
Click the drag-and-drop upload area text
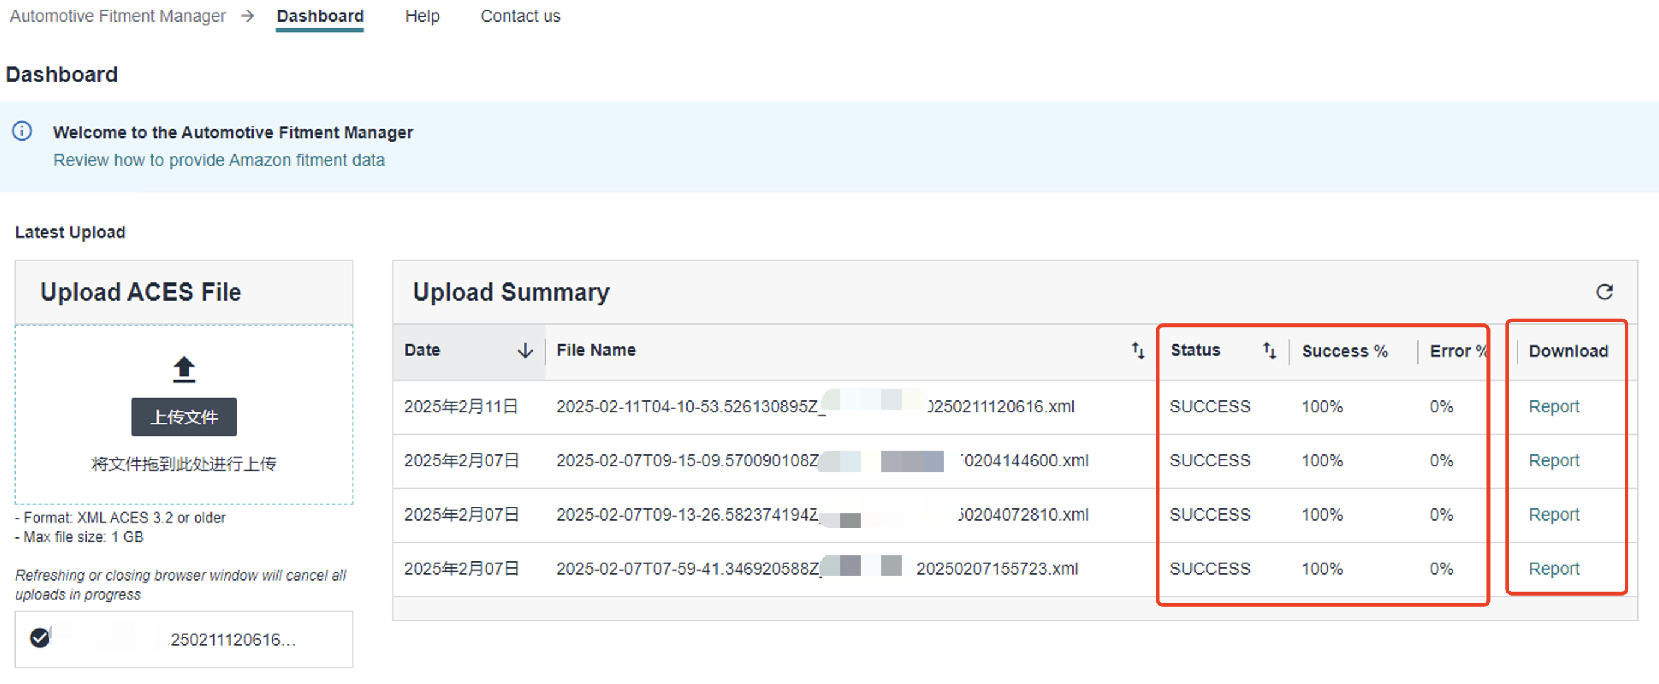click(183, 464)
